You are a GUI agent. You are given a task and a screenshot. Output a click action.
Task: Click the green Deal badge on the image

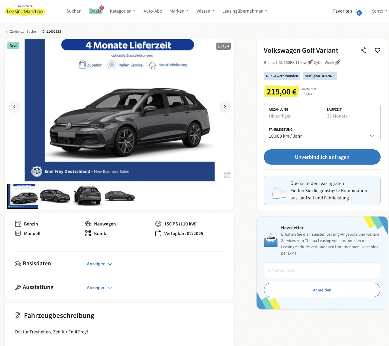pos(13,46)
